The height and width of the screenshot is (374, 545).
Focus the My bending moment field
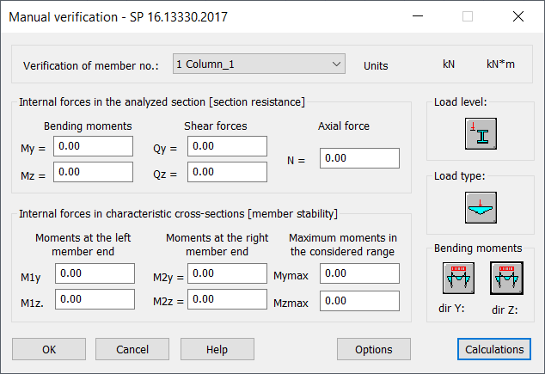point(93,146)
